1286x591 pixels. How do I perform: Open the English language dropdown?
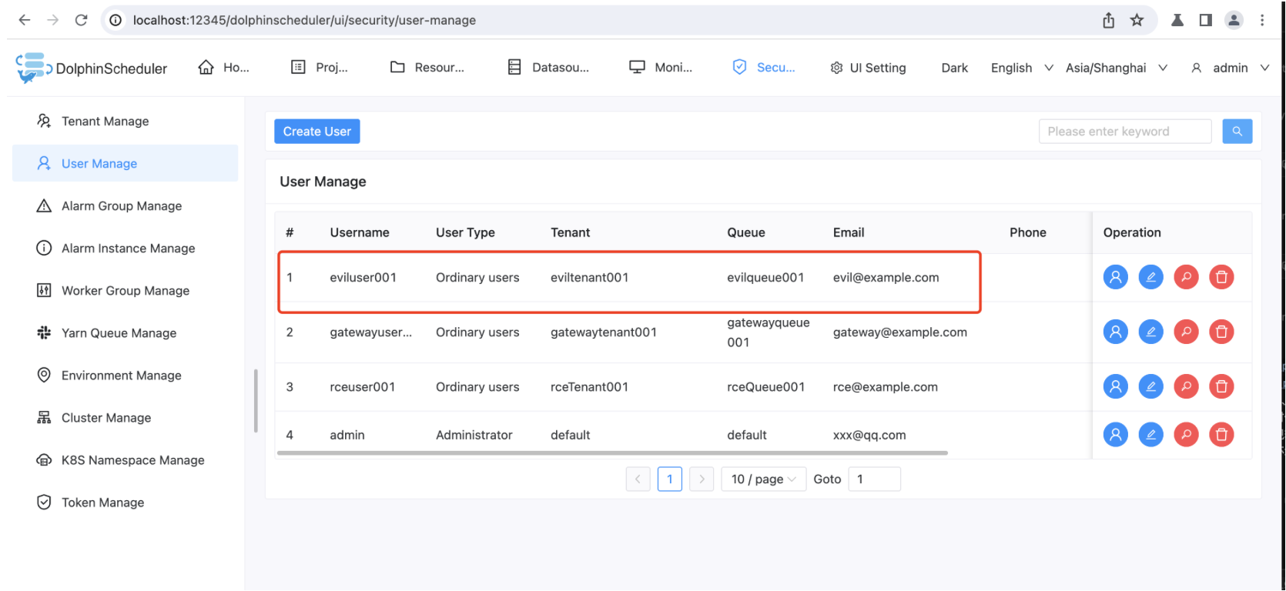1021,68
